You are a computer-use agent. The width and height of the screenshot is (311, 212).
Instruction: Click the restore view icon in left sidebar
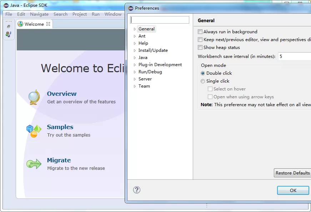(x=9, y=26)
